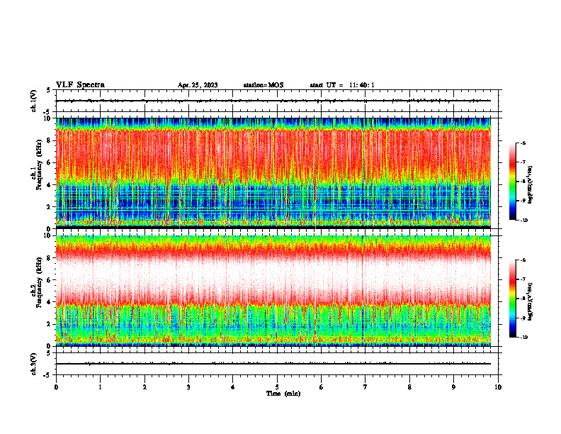
Task: Click the ch.2 spectrogram color scale bar
Action: coord(512,299)
